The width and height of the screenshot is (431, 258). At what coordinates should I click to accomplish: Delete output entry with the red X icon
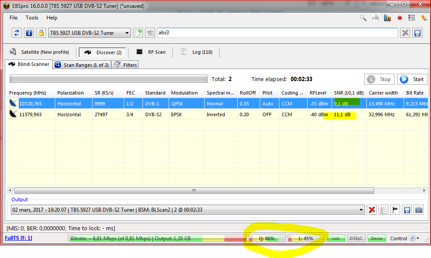[x=372, y=210]
